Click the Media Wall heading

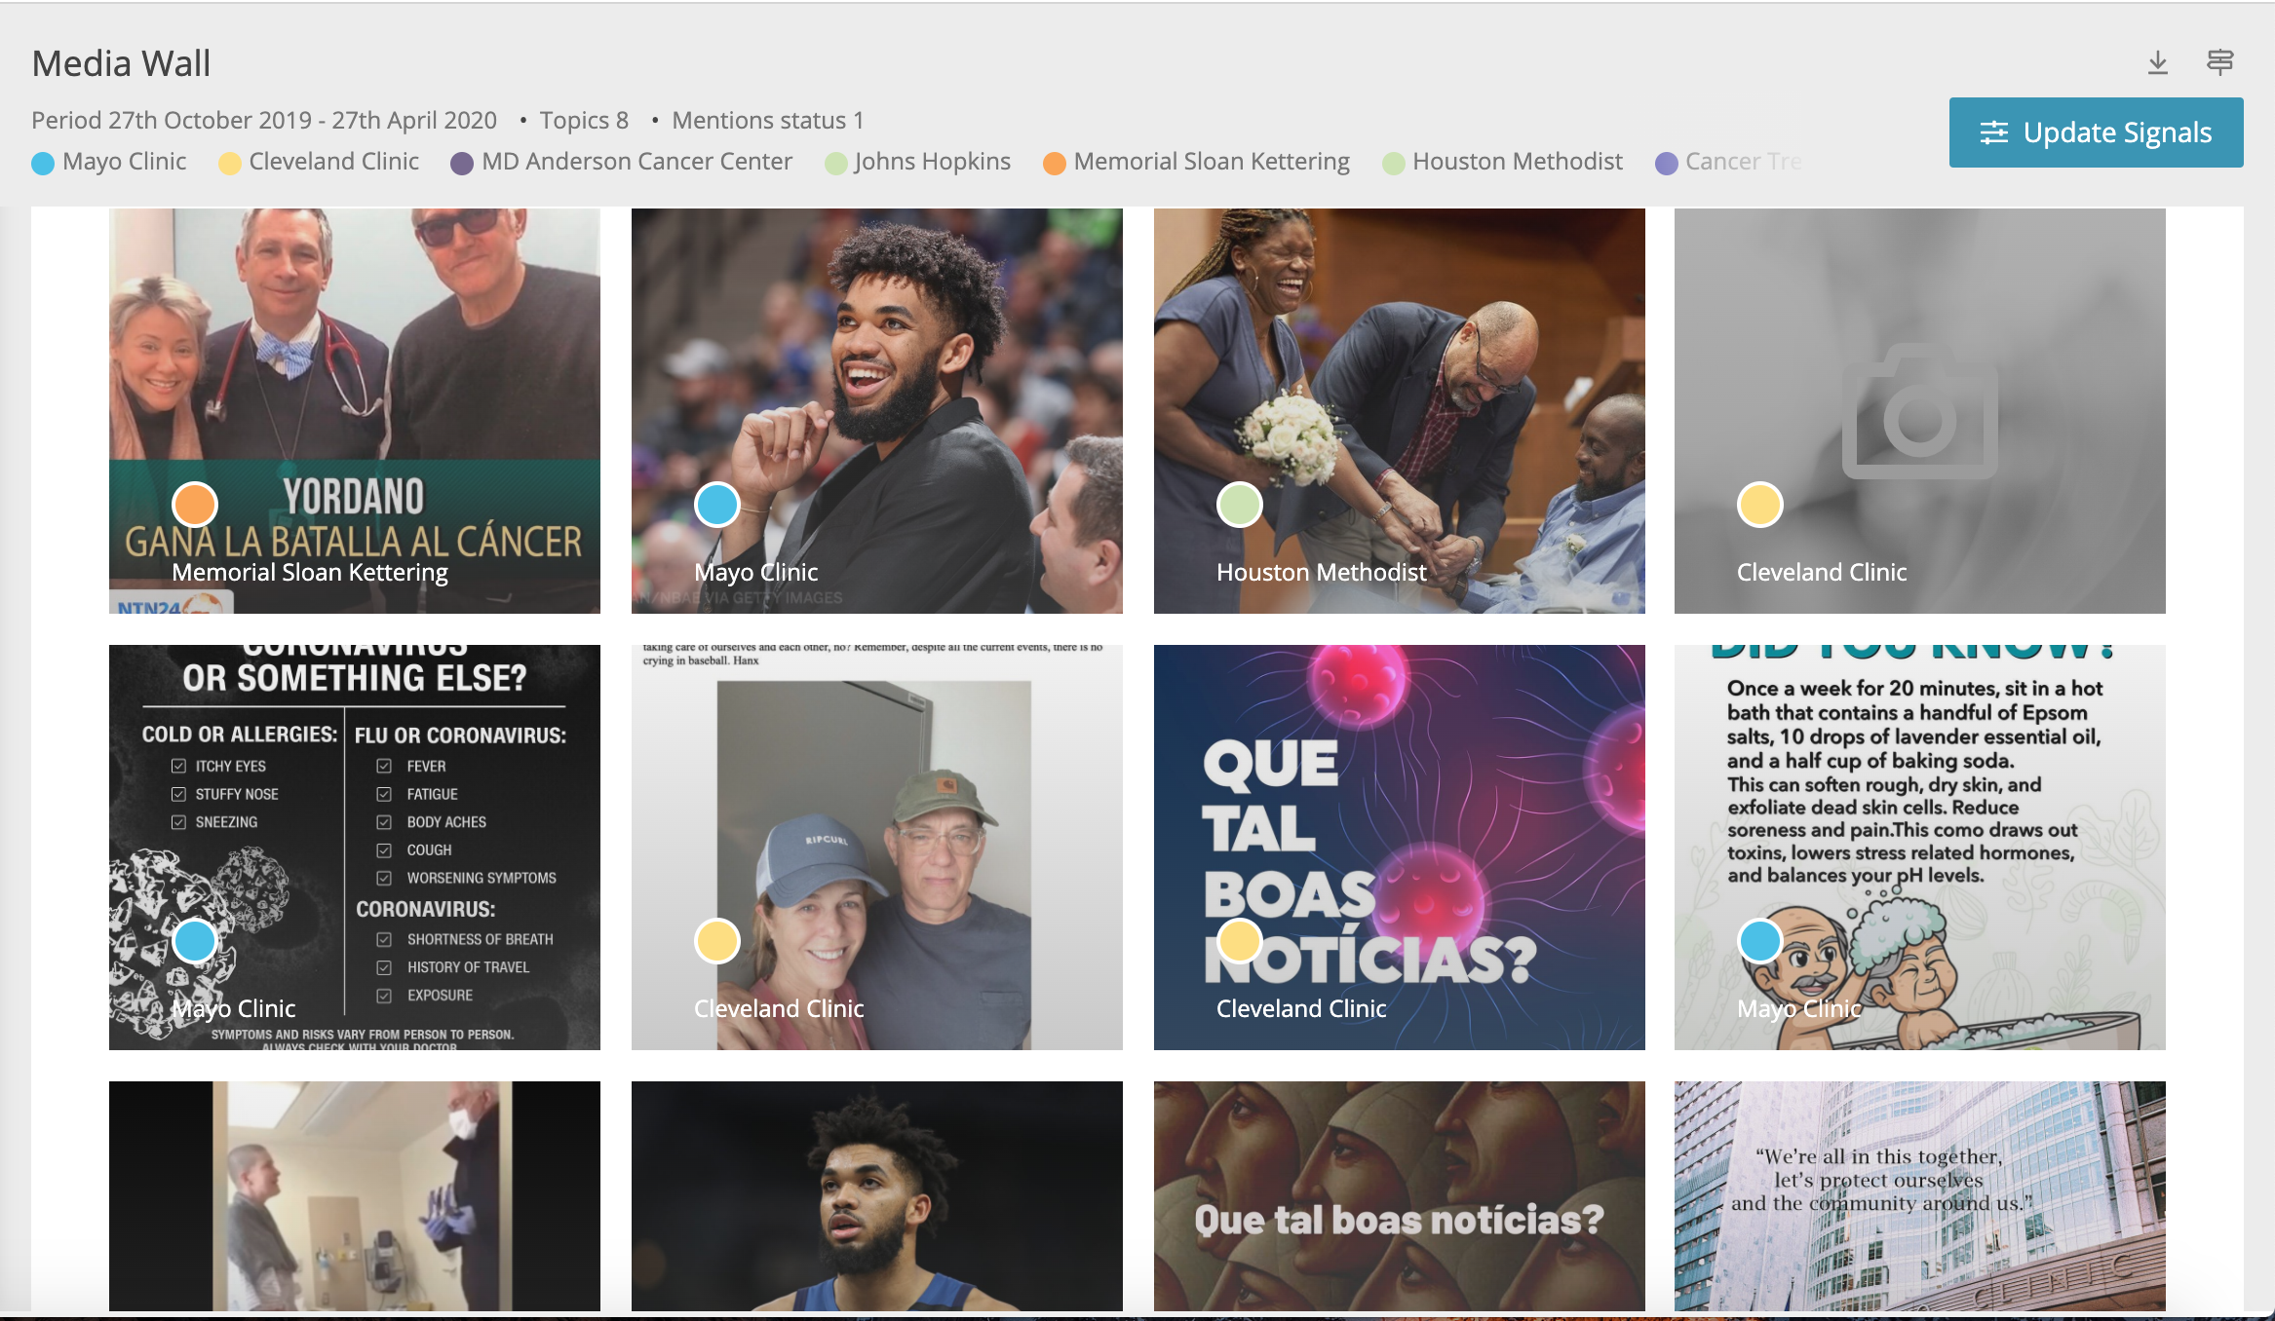[x=121, y=64]
